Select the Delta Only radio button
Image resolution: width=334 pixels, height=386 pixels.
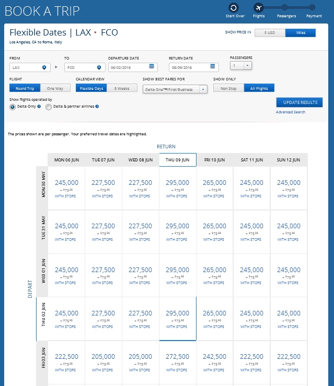pos(13,107)
